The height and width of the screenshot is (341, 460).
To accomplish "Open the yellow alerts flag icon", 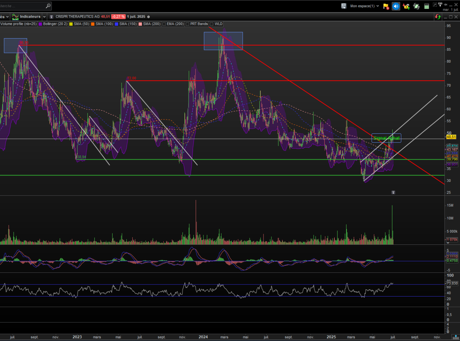I will 386,6.
